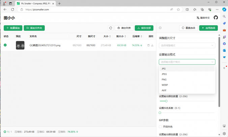Image resolution: width=228 pixels, height=137 pixels.
Task: Open the favorites list icon
Action: click(x=195, y=9)
